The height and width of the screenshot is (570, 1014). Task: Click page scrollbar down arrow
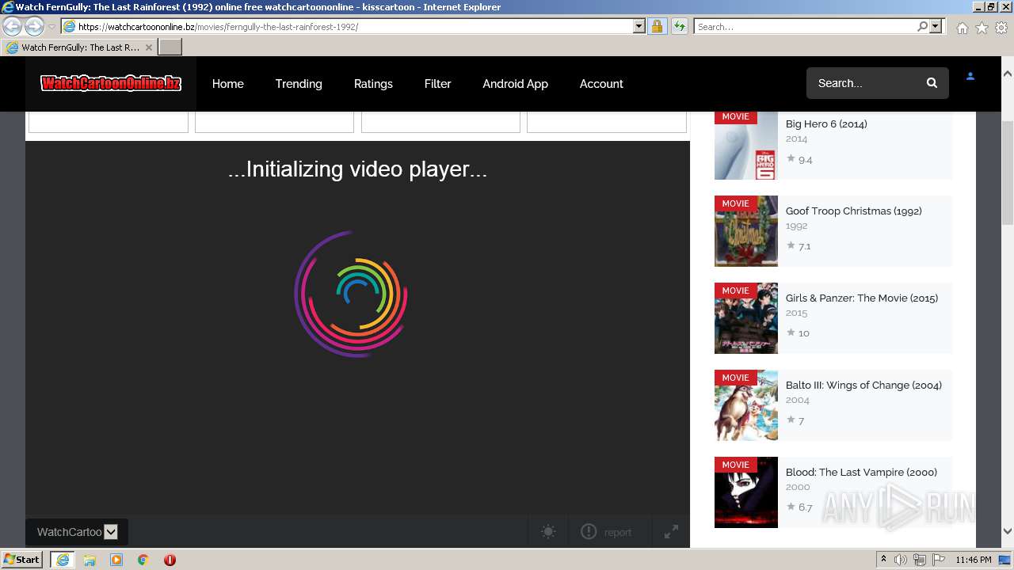click(x=1008, y=531)
